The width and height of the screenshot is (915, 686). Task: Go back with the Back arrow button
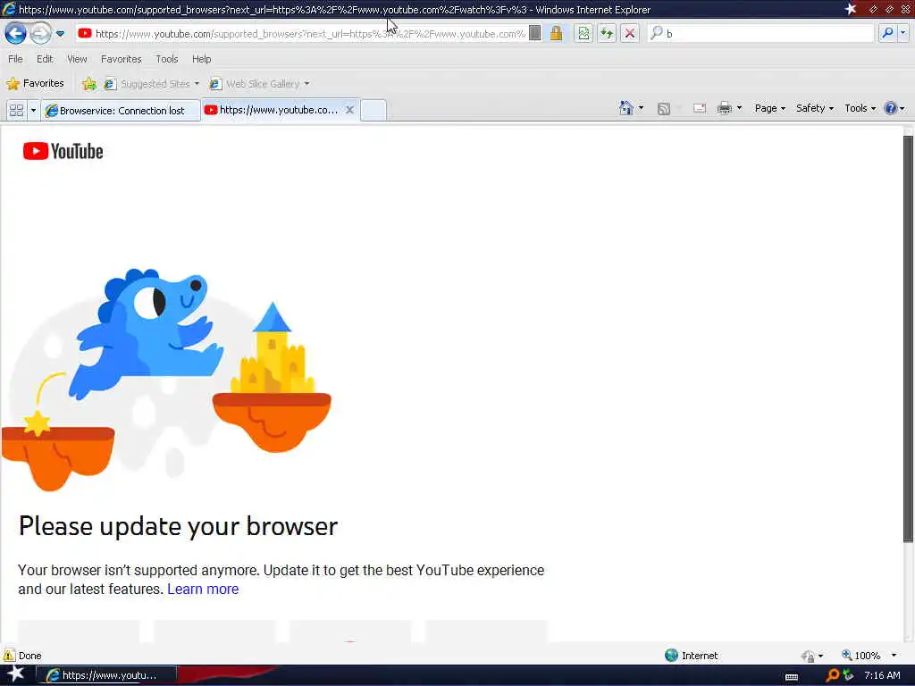[16, 33]
